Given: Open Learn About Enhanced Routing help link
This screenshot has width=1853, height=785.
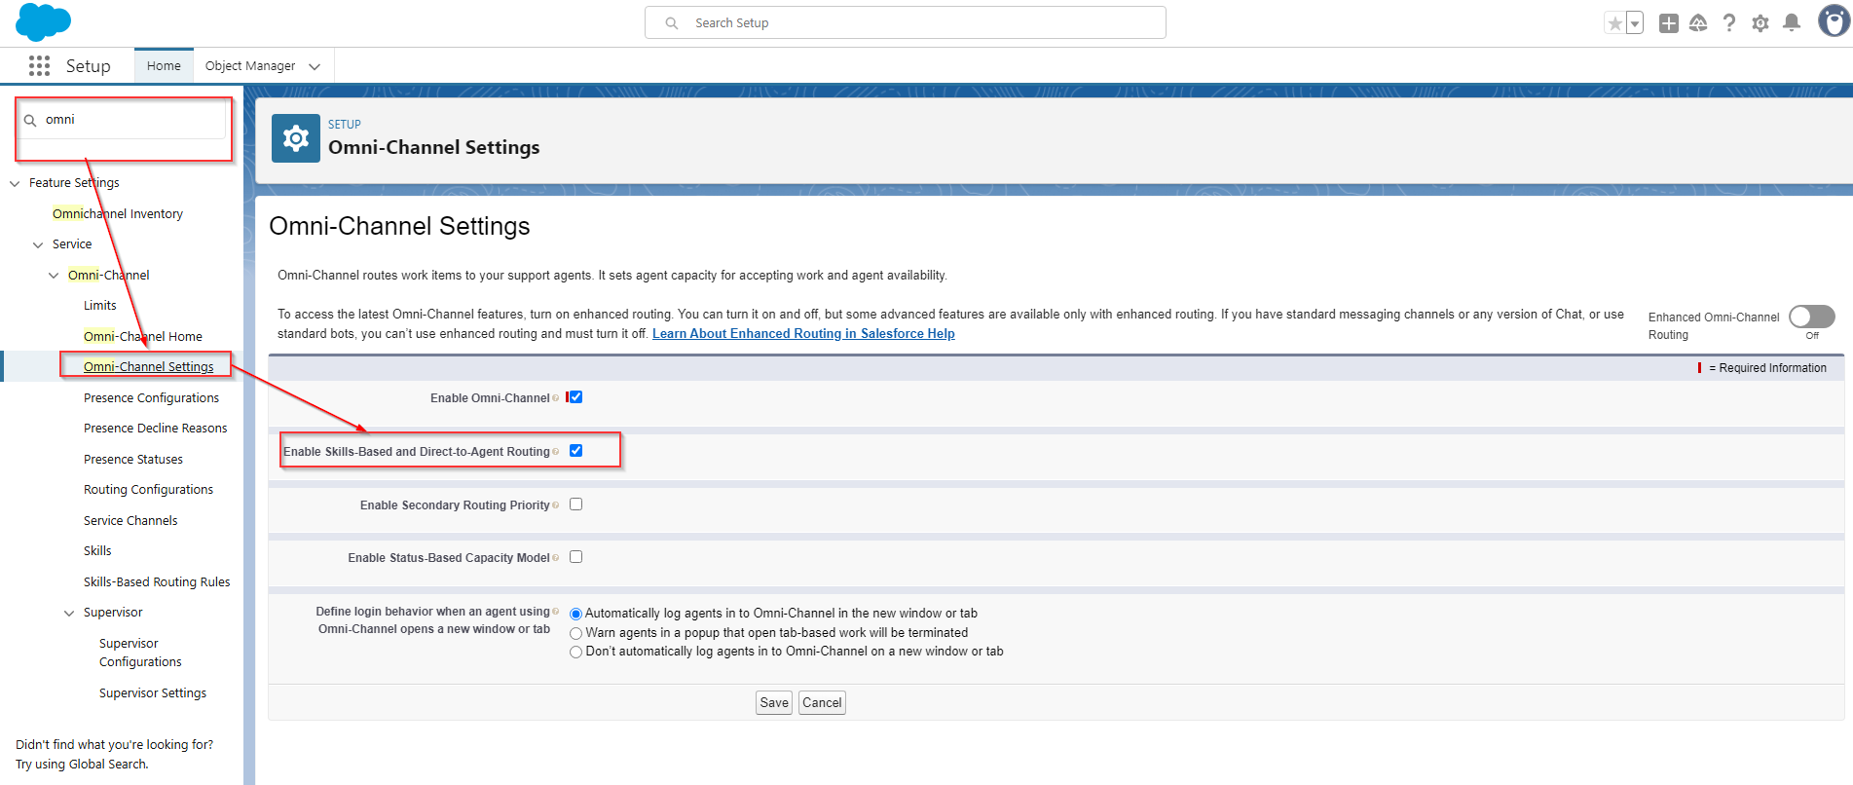Looking at the screenshot, I should [x=803, y=334].
